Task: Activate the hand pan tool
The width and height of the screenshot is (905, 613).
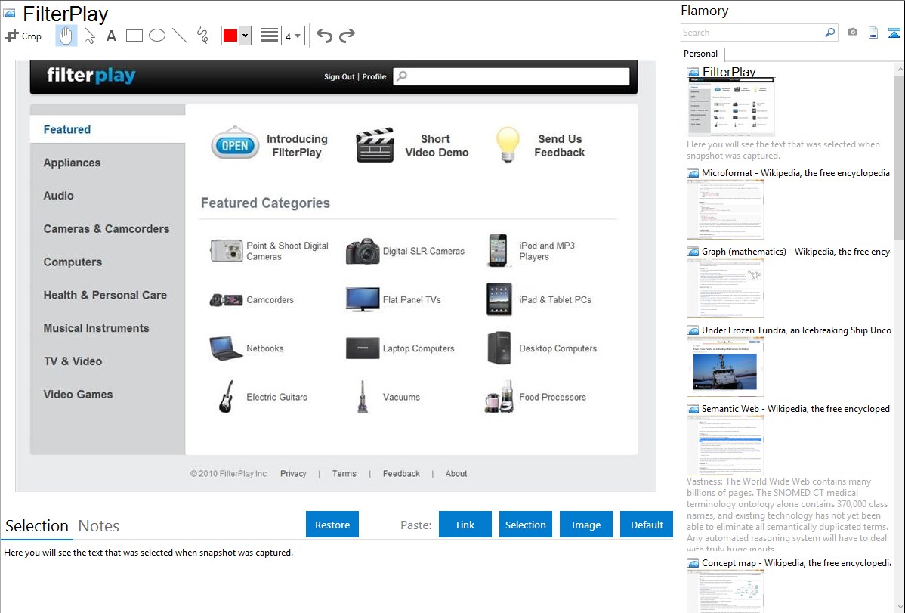Action: coord(66,36)
